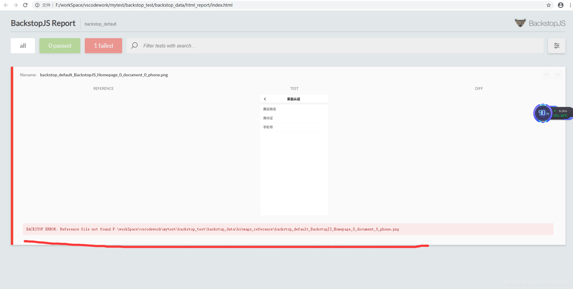This screenshot has width=573, height=289.
Task: Jump to next test with down chevron
Action: coord(558,75)
